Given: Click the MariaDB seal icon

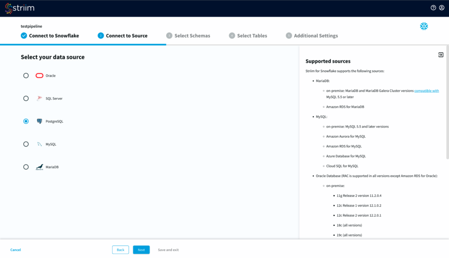Looking at the screenshot, I should [39, 167].
